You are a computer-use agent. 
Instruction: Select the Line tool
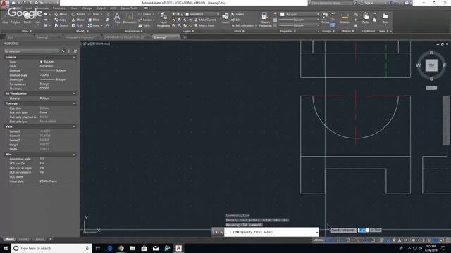coord(5,18)
